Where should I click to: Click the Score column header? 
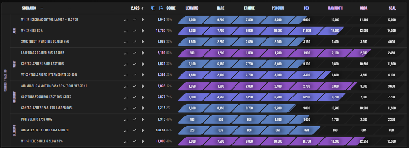171,8
